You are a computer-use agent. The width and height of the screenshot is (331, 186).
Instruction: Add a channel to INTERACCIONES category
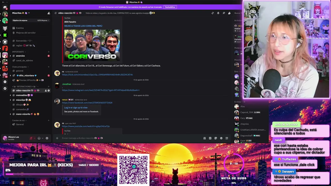click(48, 87)
